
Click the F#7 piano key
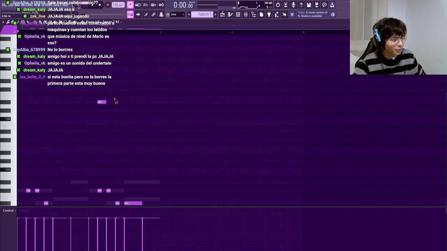(6, 68)
